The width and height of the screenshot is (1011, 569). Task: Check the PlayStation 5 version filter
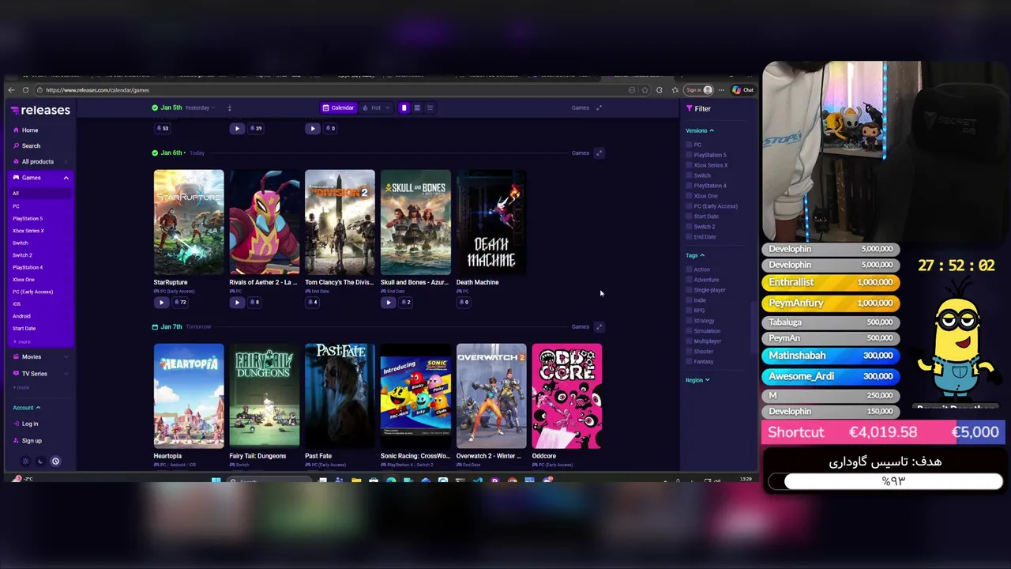tap(689, 155)
